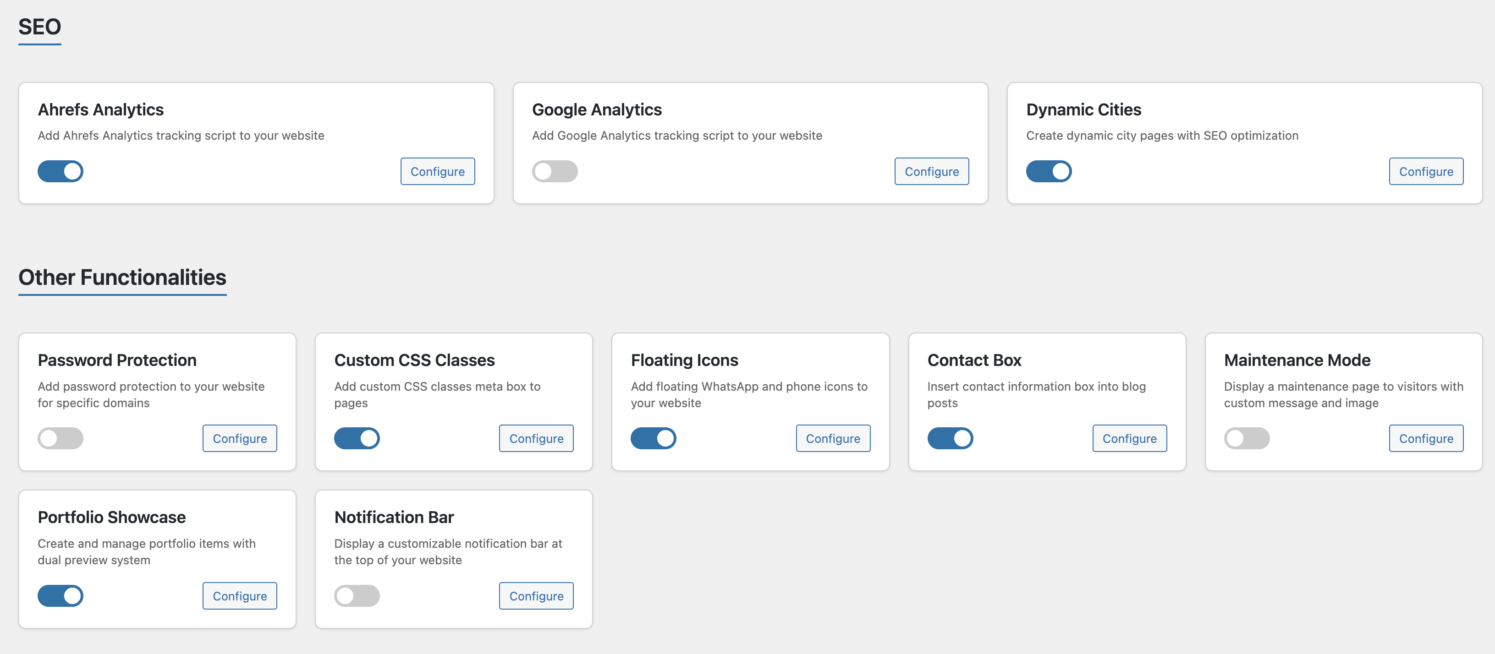This screenshot has width=1495, height=654.
Task: Disable Custom CSS Classes toggle
Action: pos(357,438)
